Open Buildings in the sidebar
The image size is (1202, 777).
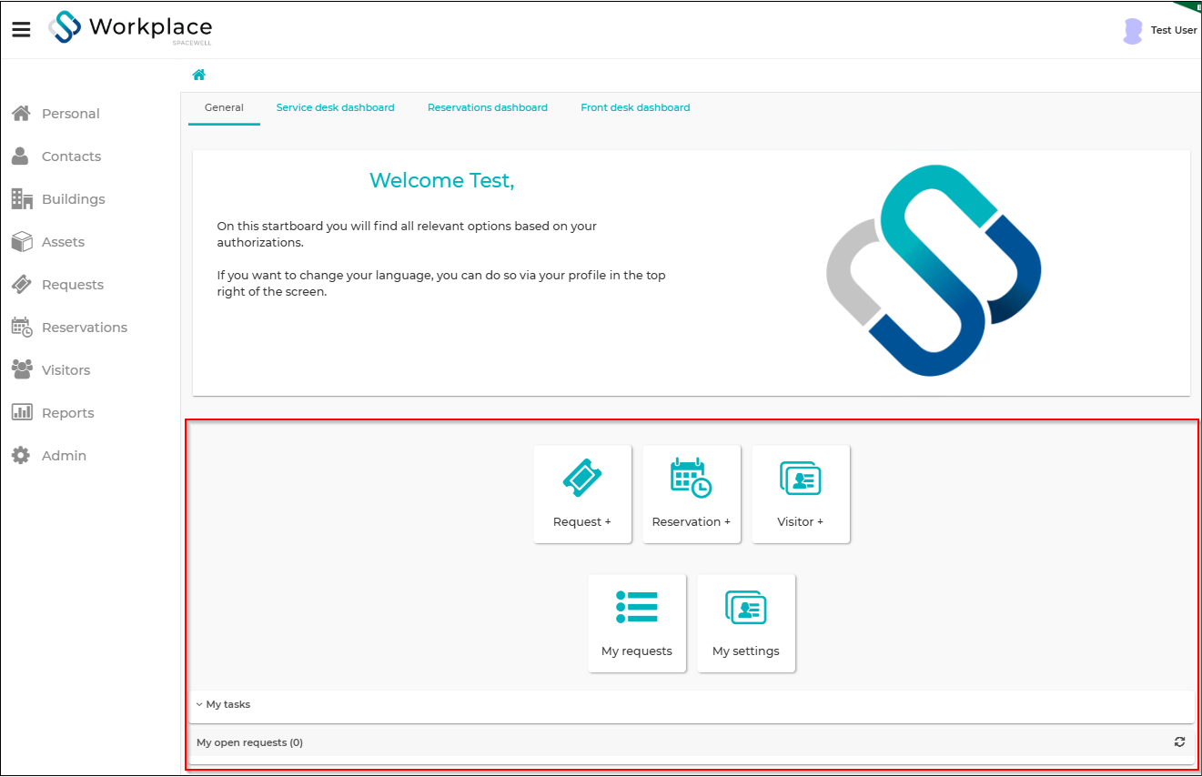(74, 199)
